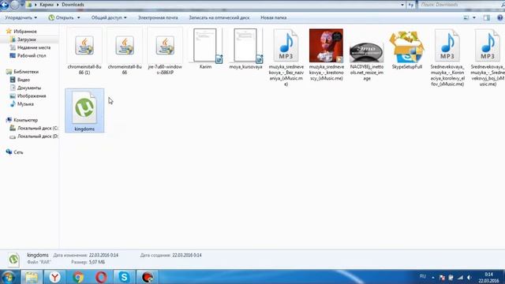Image resolution: width=505 pixels, height=284 pixels.
Task: Open the Windows Start menu
Action: 9,277
